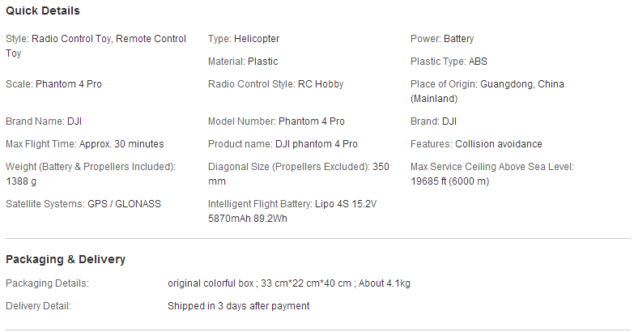Click the Power: Battery detail
The width and height of the screenshot is (634, 332).
[442, 39]
